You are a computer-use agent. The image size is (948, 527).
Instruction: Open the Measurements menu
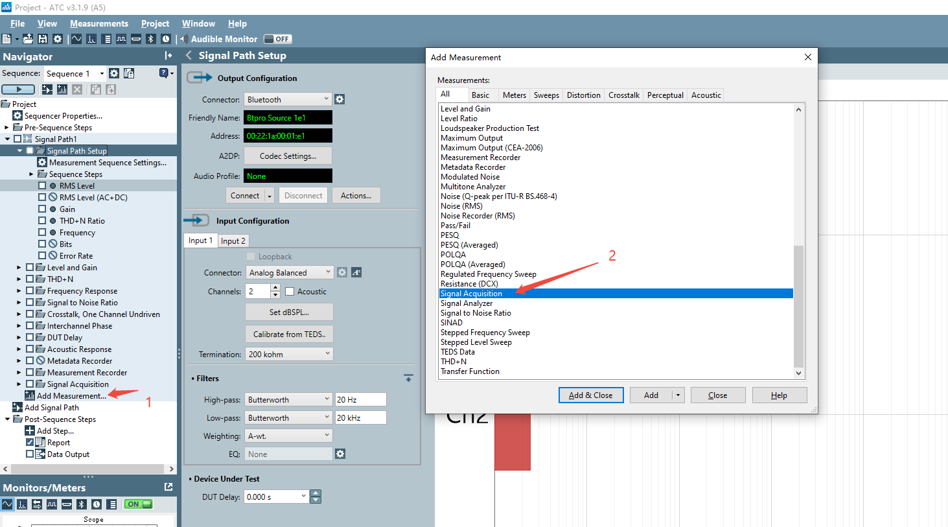coord(99,23)
